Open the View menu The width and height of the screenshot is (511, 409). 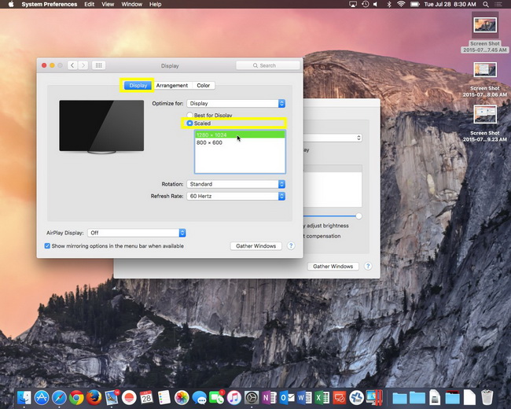point(108,4)
